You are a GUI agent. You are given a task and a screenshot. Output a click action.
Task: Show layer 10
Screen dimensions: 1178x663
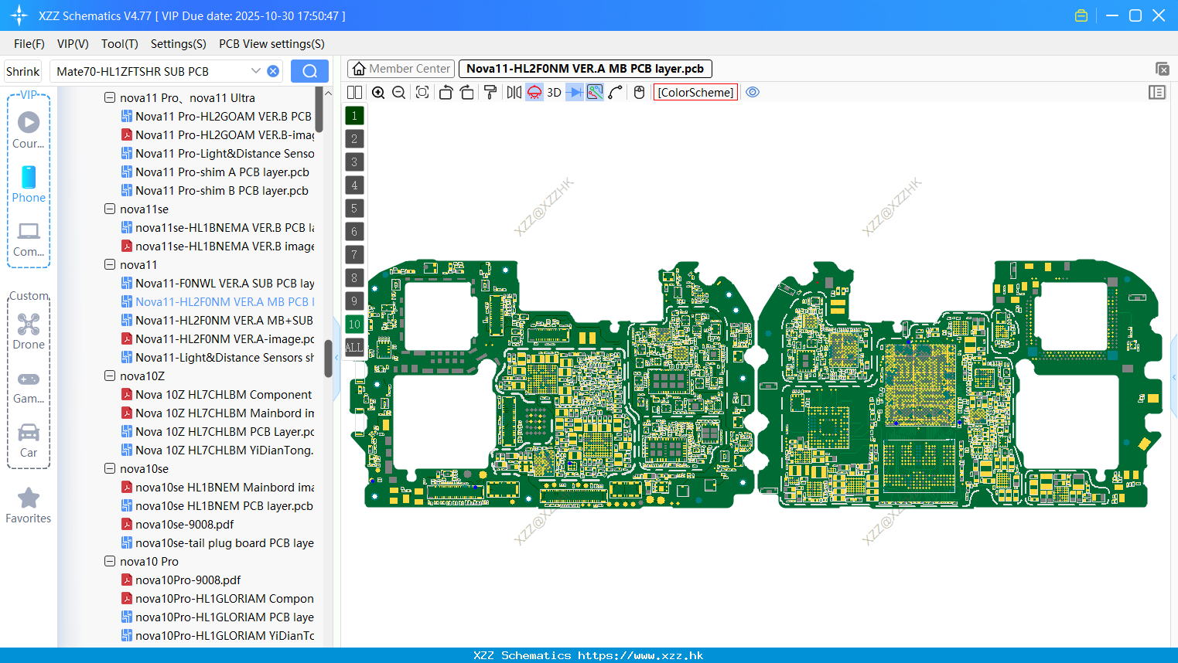[x=354, y=325]
